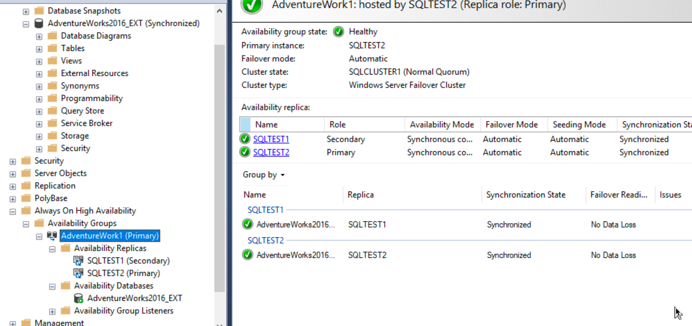Click the green health check beside Healthy
Viewport: 692px width, 326px height.
[339, 32]
